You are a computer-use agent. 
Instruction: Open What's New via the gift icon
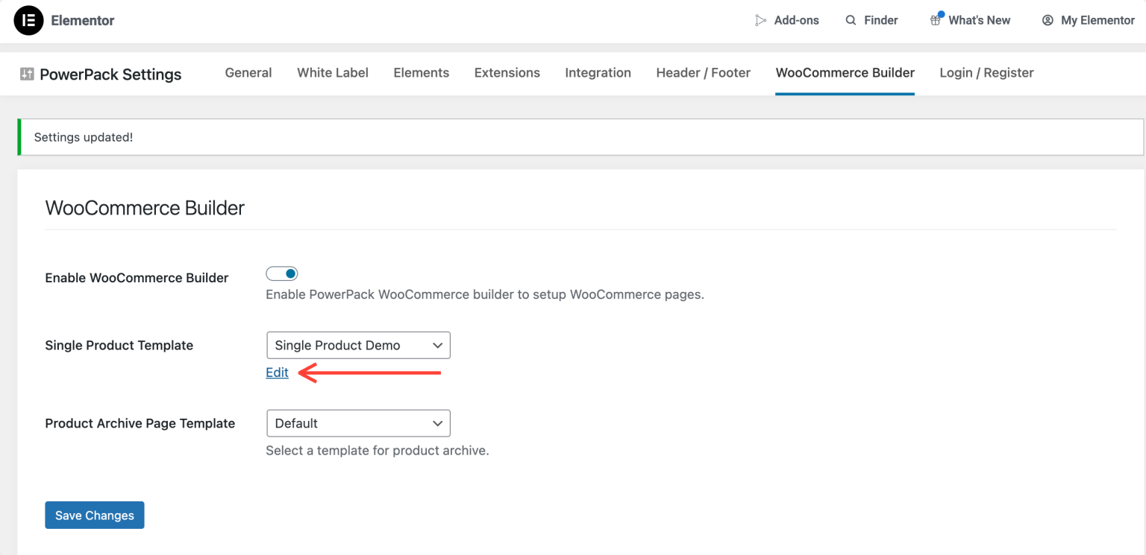(935, 20)
